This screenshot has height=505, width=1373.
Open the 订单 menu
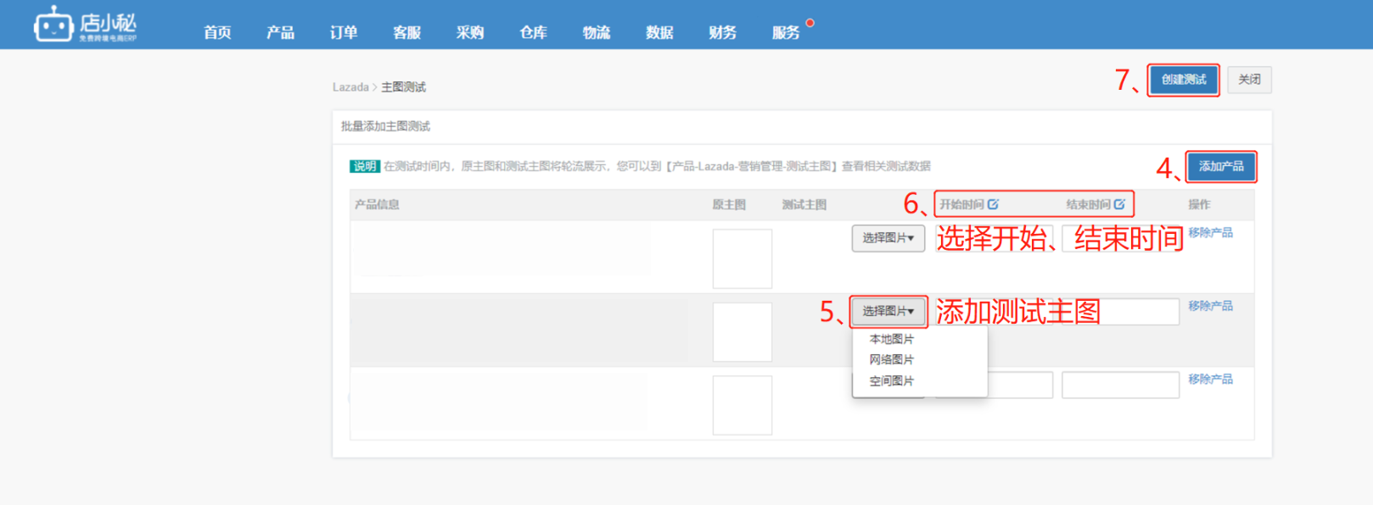point(344,32)
